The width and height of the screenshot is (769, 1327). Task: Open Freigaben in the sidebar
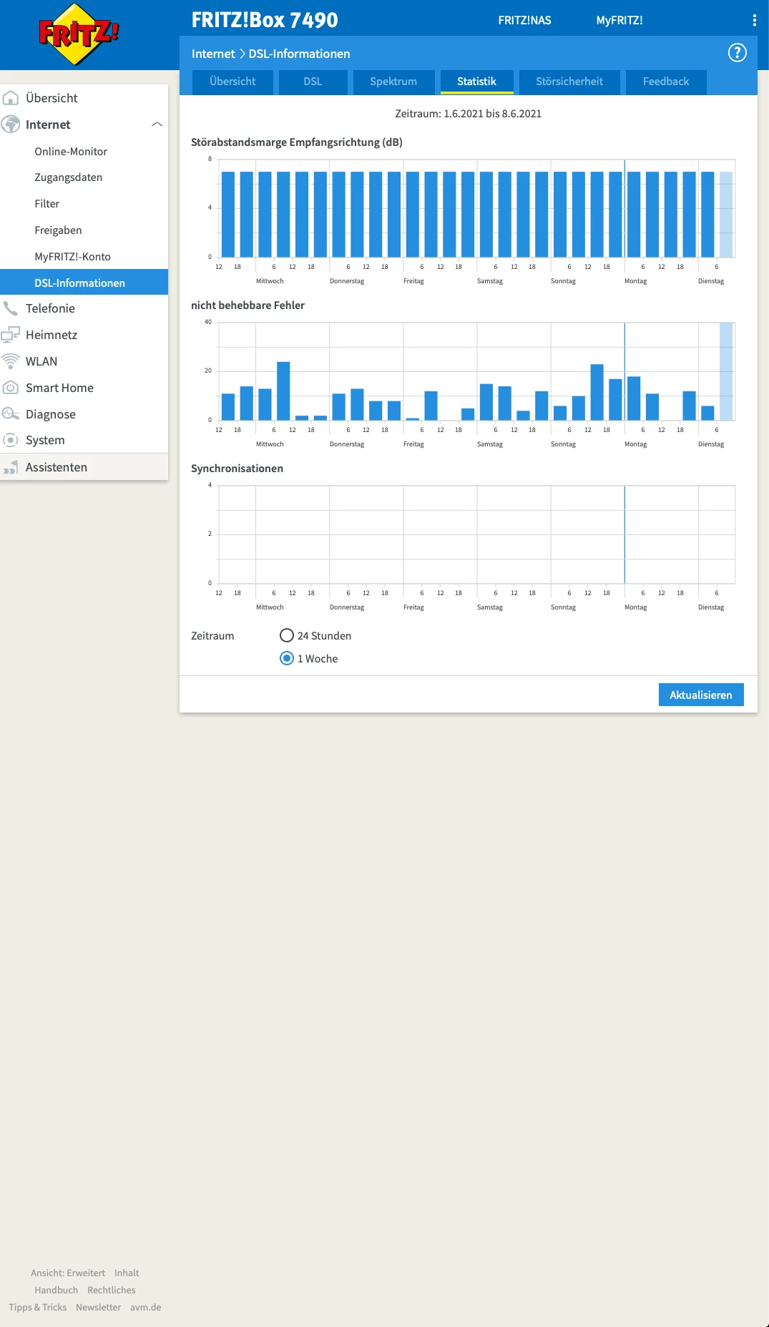tap(58, 230)
